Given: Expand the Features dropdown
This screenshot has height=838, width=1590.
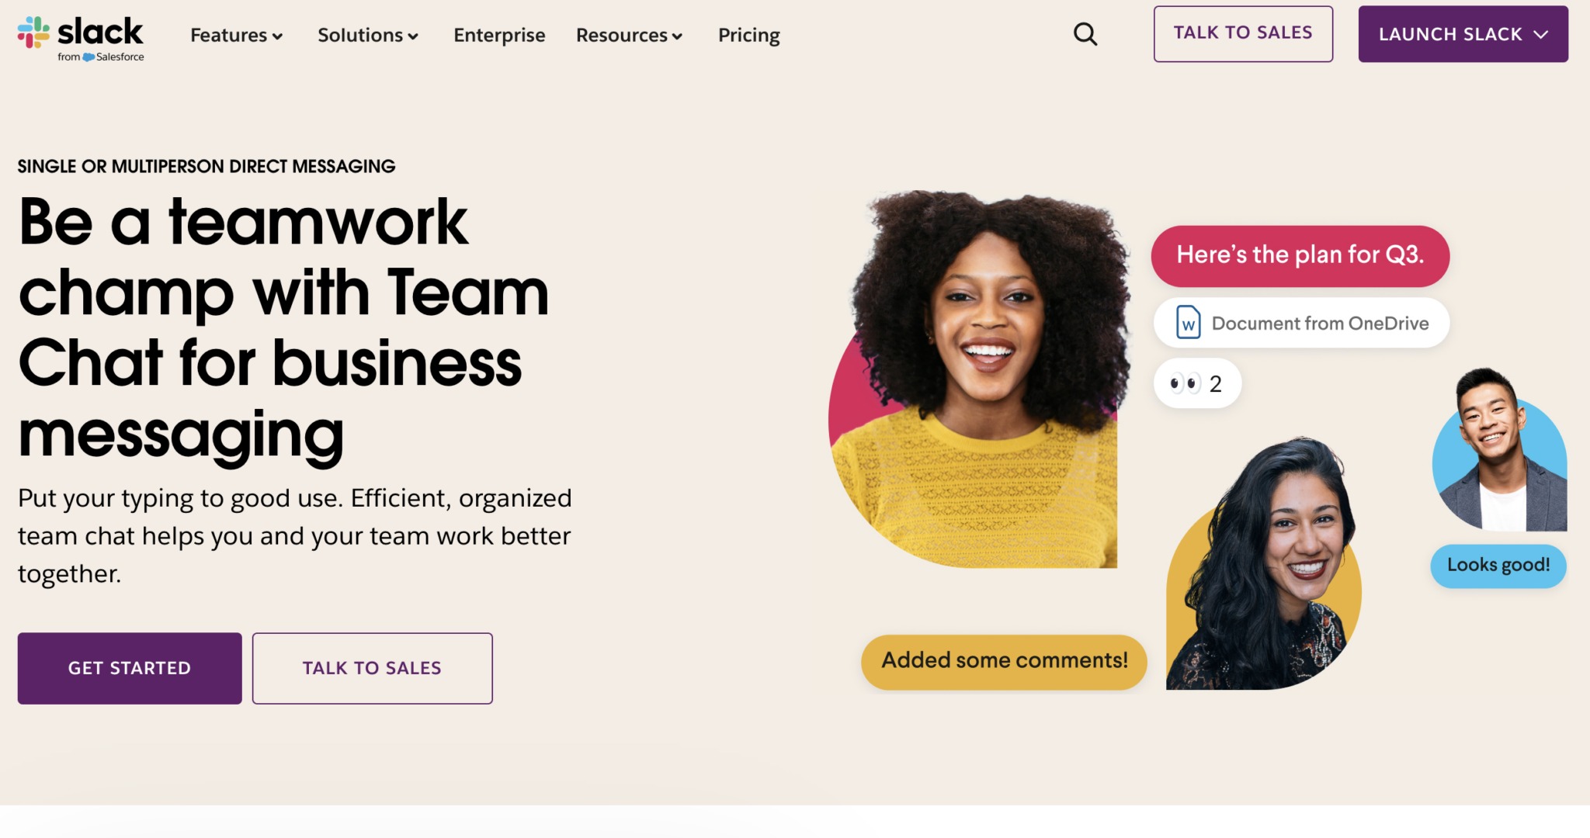Looking at the screenshot, I should 235,35.
